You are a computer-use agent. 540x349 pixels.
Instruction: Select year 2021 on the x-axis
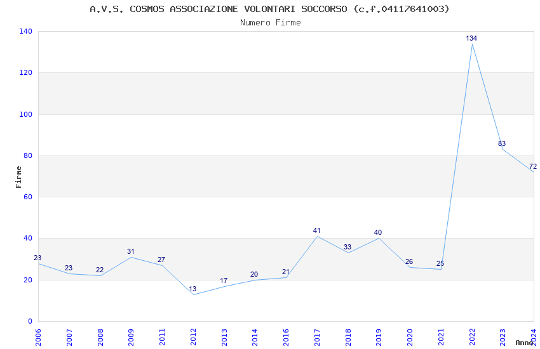click(441, 337)
